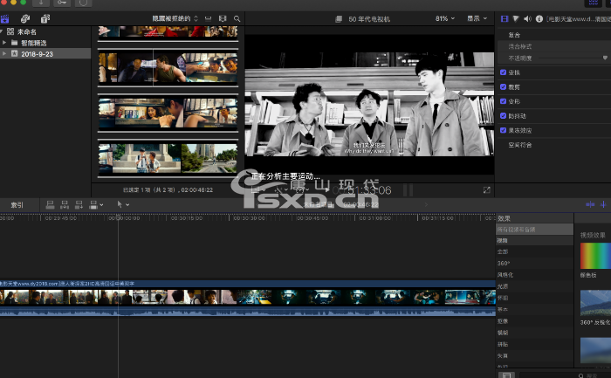611x378 pixels.
Task: Select the 怀旧 effects category
Action: coord(534,298)
